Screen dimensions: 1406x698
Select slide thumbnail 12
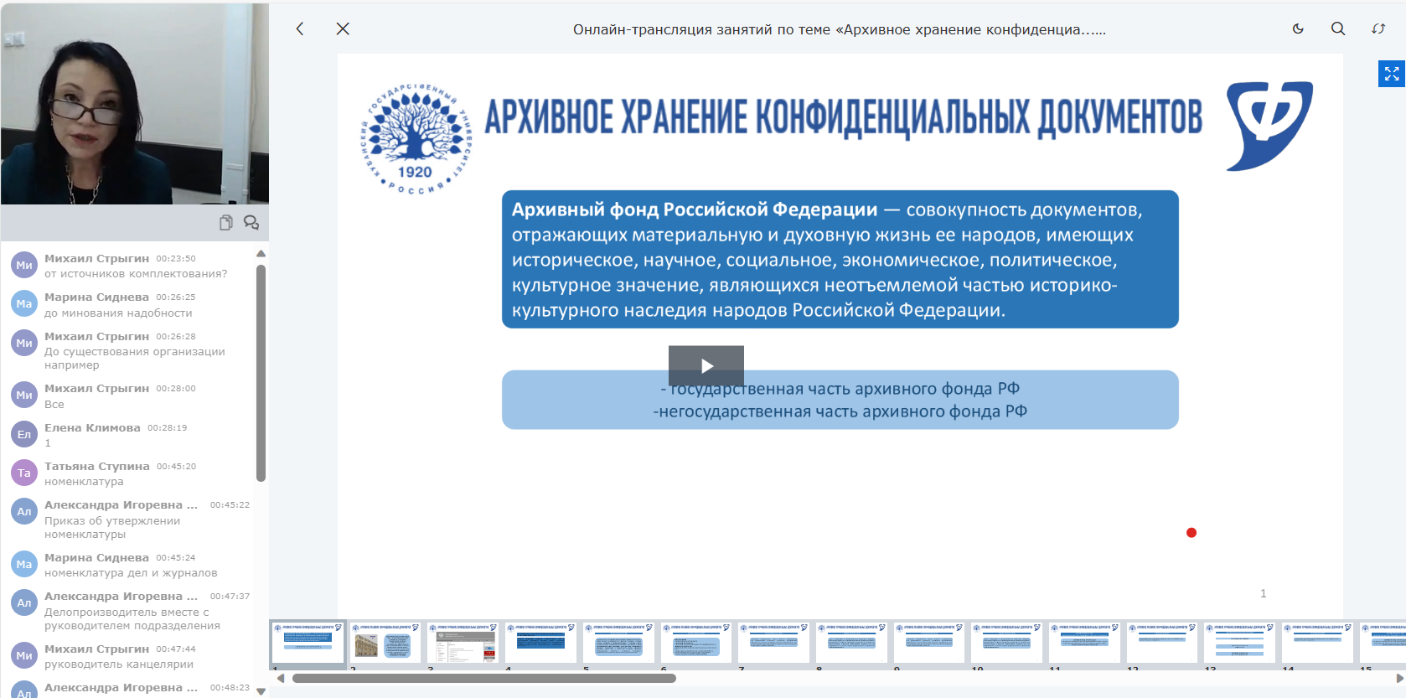point(1162,643)
